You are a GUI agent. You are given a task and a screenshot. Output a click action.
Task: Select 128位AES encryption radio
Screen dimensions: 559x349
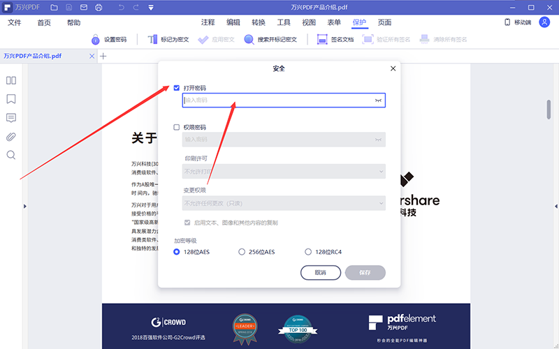click(177, 252)
